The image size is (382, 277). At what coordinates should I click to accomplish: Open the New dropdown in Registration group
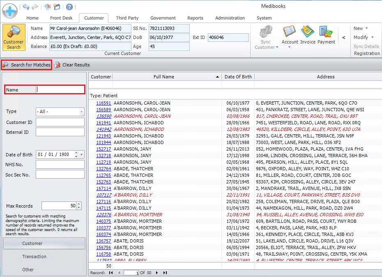[x=361, y=28]
